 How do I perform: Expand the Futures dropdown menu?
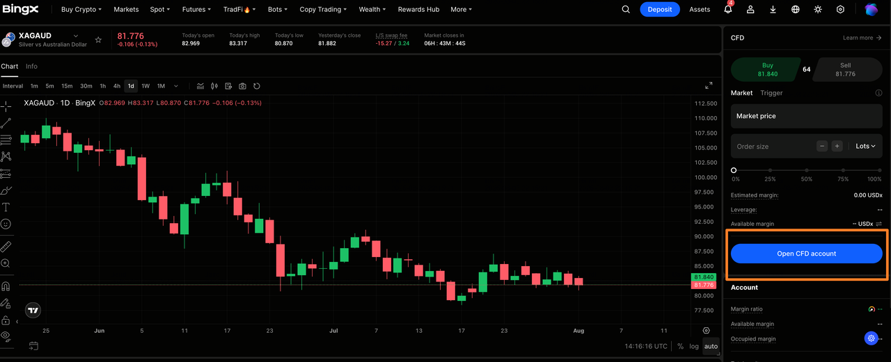click(196, 10)
